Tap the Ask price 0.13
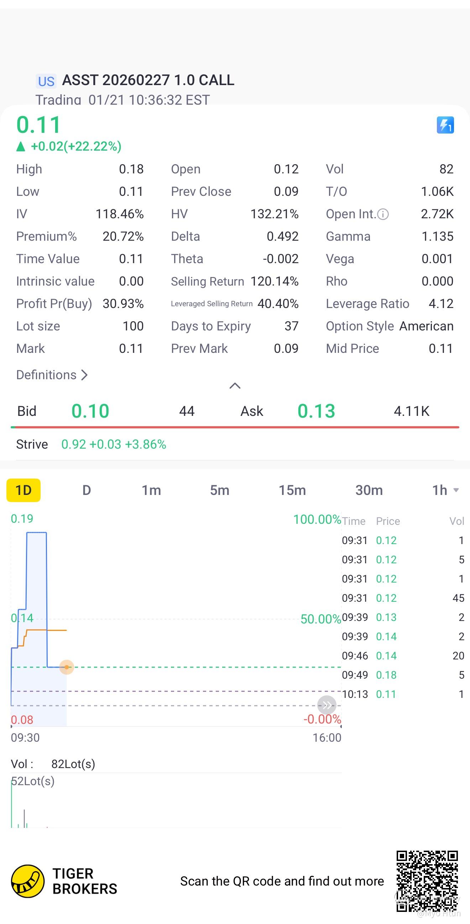The height and width of the screenshot is (924, 470). pyautogui.click(x=316, y=411)
